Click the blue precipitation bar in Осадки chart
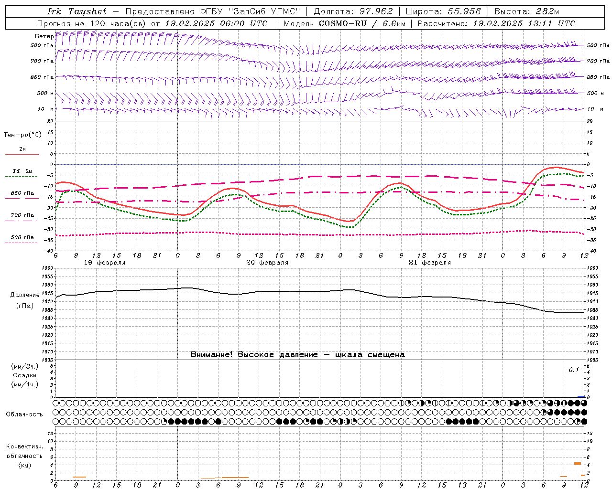The height and width of the screenshot is (489, 612). pos(581,397)
